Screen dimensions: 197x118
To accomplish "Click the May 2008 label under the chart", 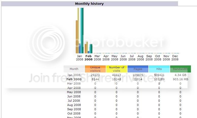I will pyautogui.click(x=114, y=58).
